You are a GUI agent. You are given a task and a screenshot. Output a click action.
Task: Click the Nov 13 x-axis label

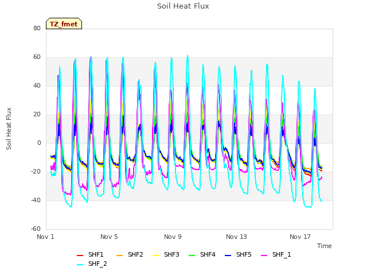pos(236,237)
